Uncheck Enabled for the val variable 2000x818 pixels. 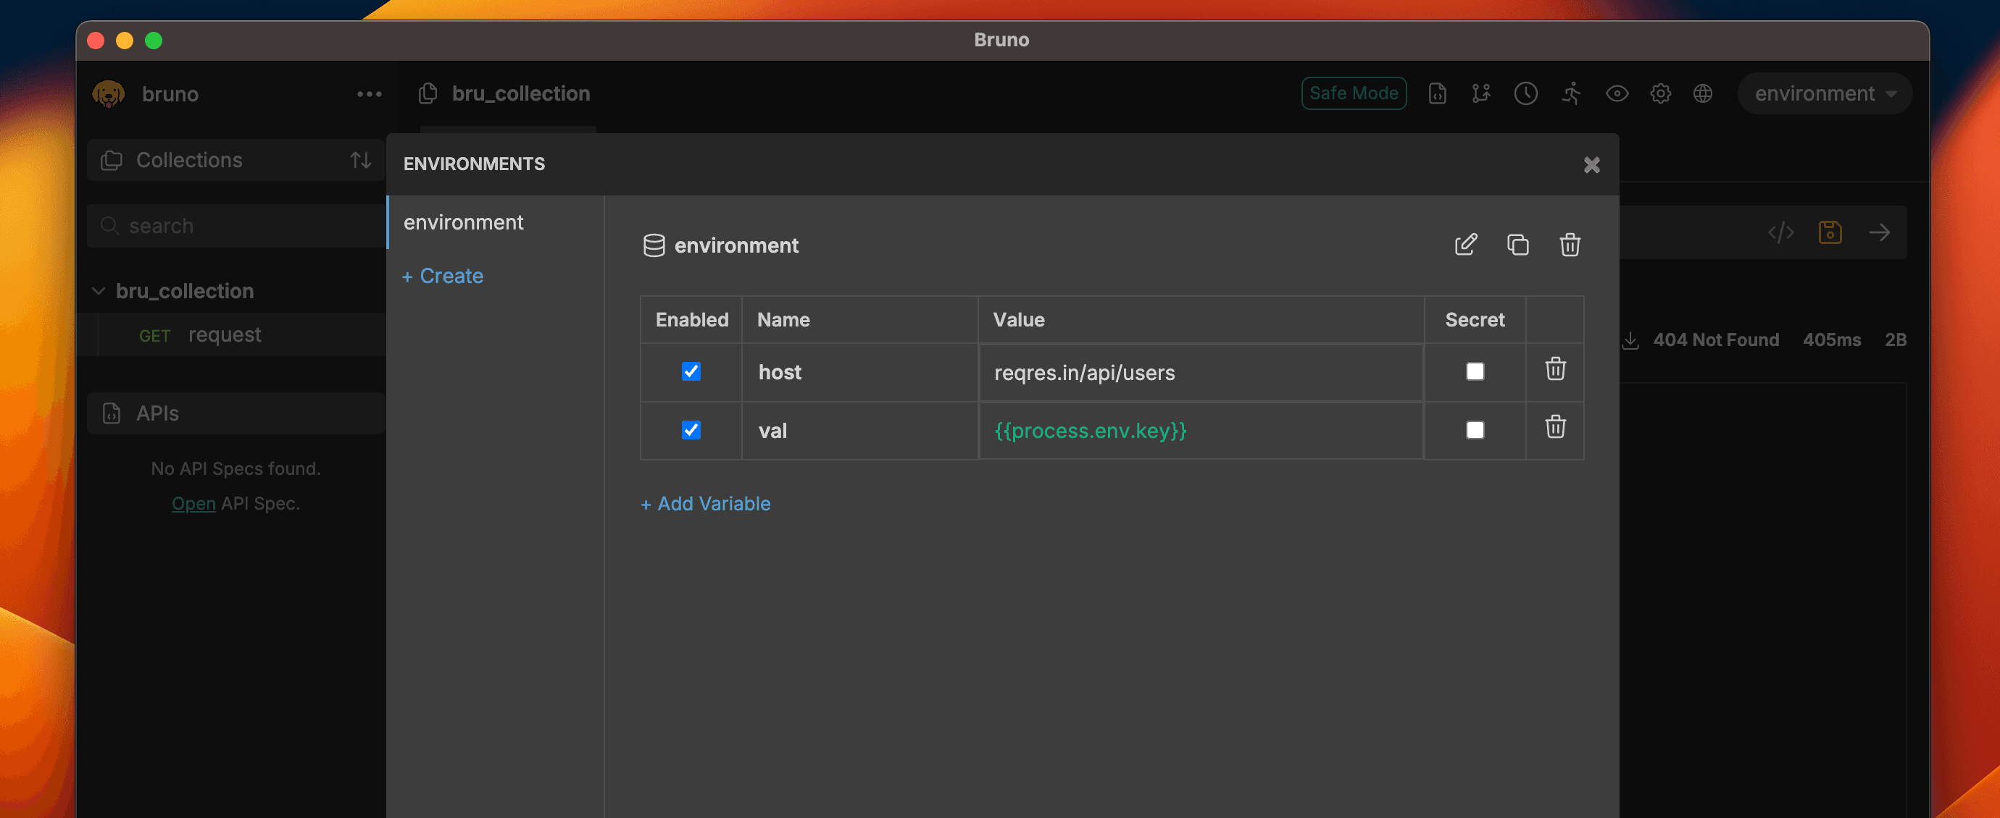691,430
